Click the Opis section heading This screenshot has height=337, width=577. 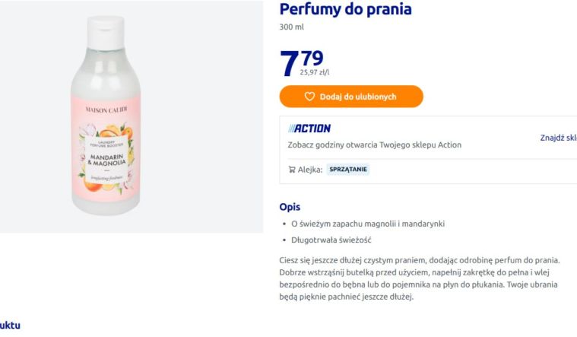[x=290, y=207]
